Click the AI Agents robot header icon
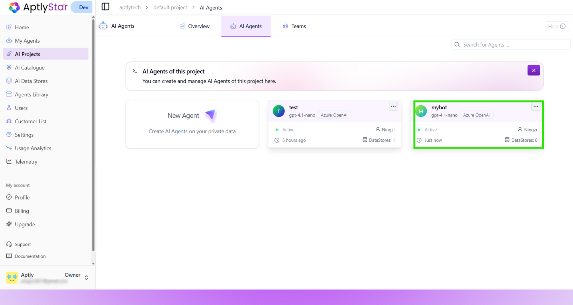Screen dimensions: 573x305 pos(103,26)
